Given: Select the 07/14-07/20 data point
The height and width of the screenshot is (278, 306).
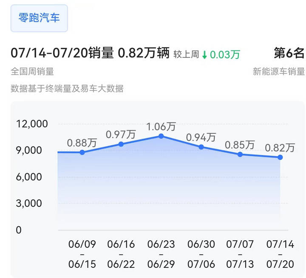Looking at the screenshot, I should pos(280,157).
